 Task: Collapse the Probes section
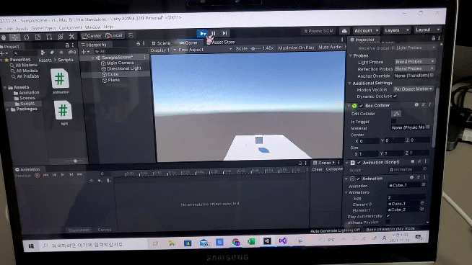(x=351, y=56)
